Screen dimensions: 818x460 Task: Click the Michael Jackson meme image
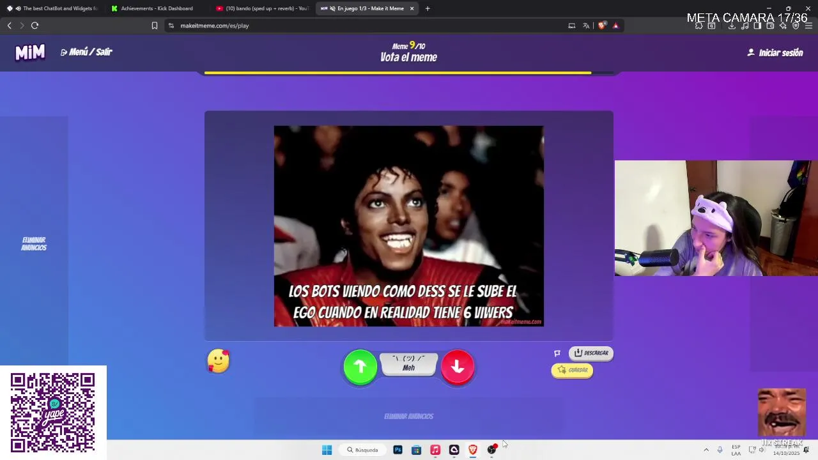point(409,226)
